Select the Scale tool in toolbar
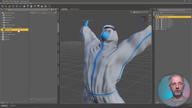This screenshot has width=192, height=108. tap(20, 6)
